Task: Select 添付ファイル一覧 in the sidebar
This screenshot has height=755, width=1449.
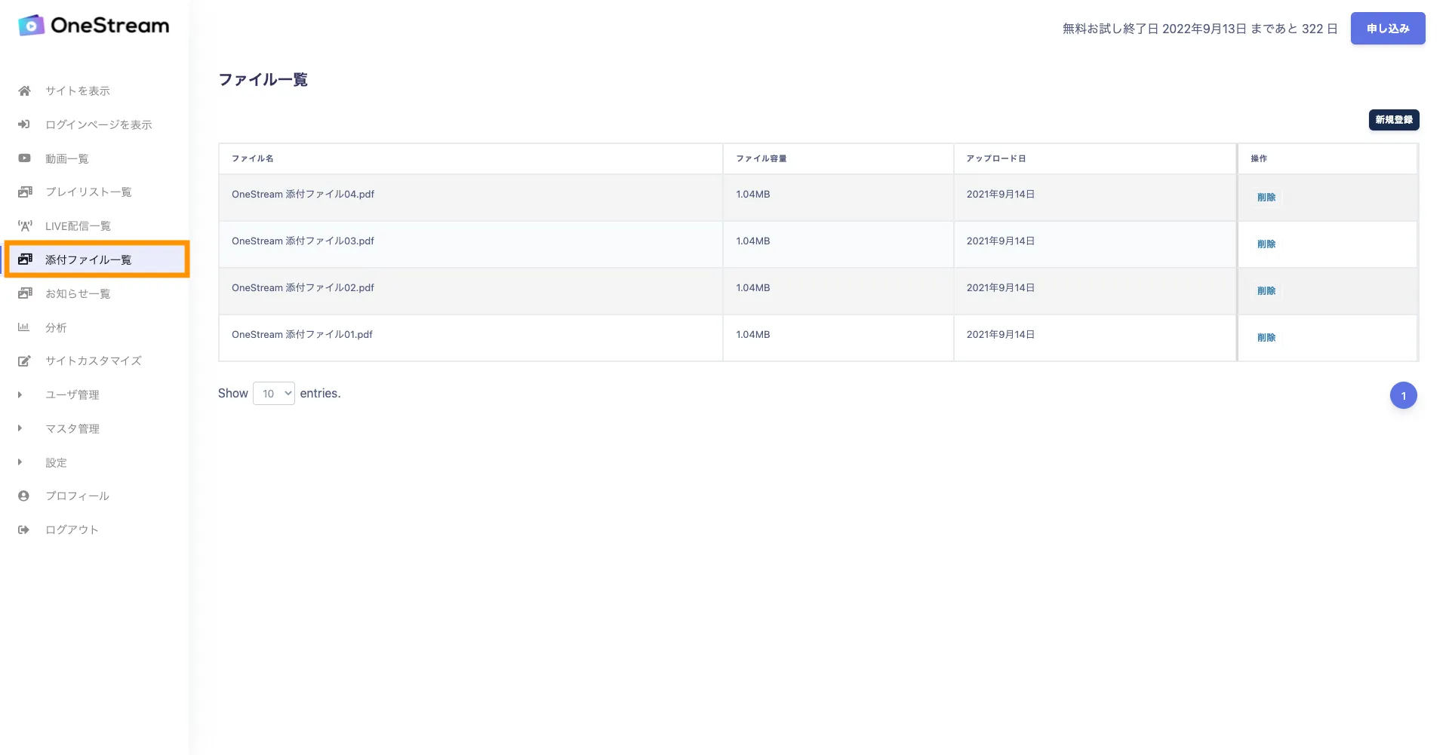Action: [88, 259]
